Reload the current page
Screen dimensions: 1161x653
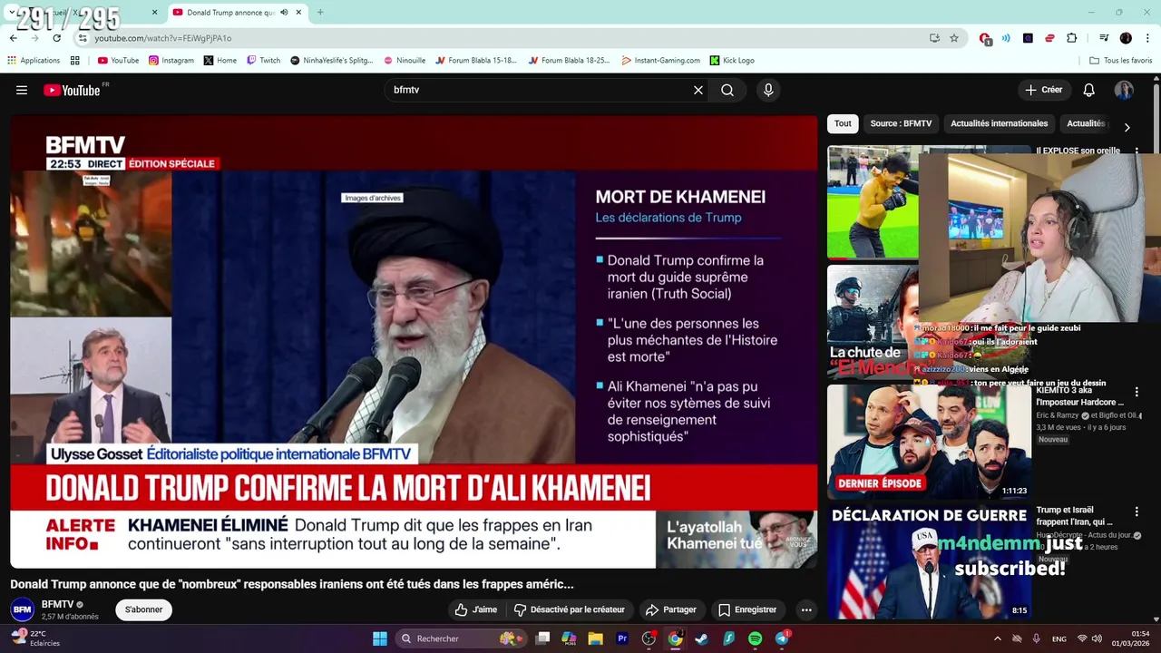56,38
